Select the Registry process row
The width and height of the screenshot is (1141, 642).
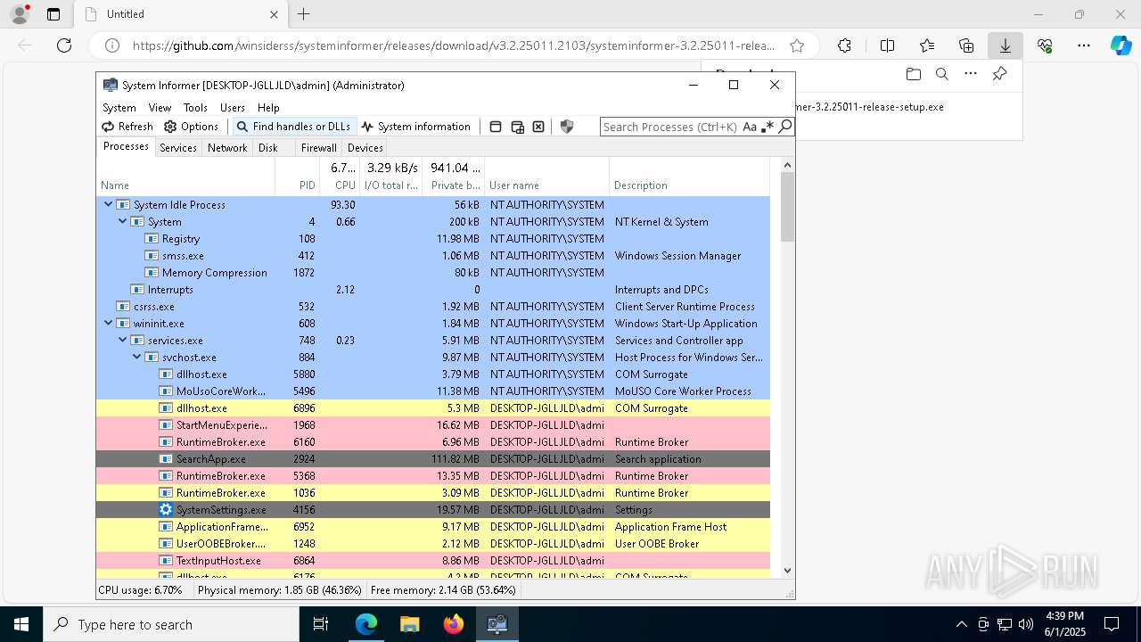click(433, 239)
